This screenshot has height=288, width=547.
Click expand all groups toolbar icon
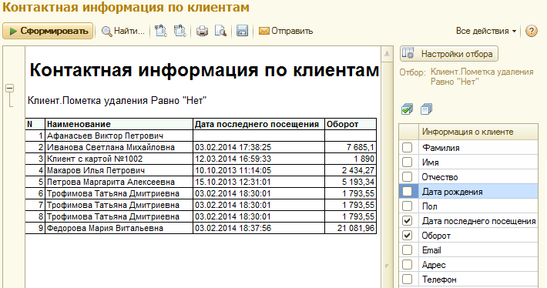click(161, 31)
